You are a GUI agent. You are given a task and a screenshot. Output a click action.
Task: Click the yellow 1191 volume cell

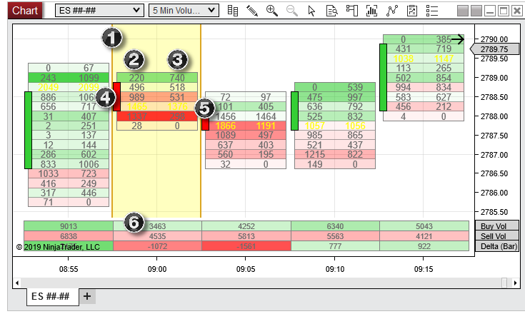click(266, 126)
